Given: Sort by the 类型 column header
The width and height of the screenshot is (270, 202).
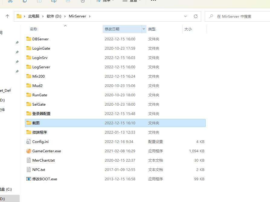Looking at the screenshot, I should [x=152, y=29].
